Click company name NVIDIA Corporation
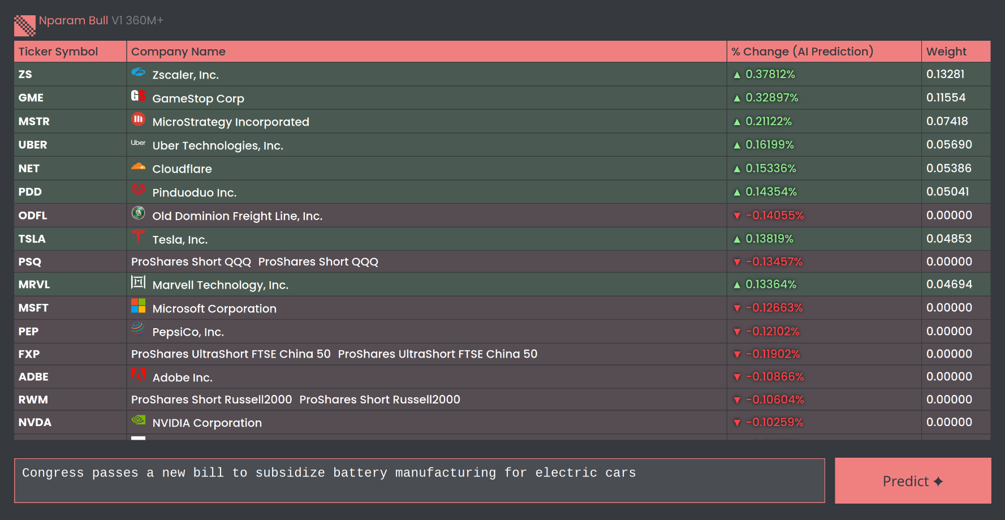The height and width of the screenshot is (520, 1005). 207,423
